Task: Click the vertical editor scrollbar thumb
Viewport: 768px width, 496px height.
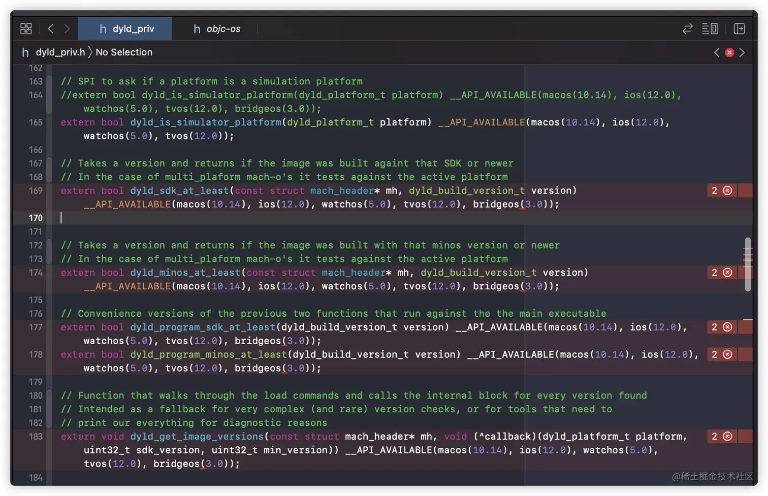Action: coord(748,264)
